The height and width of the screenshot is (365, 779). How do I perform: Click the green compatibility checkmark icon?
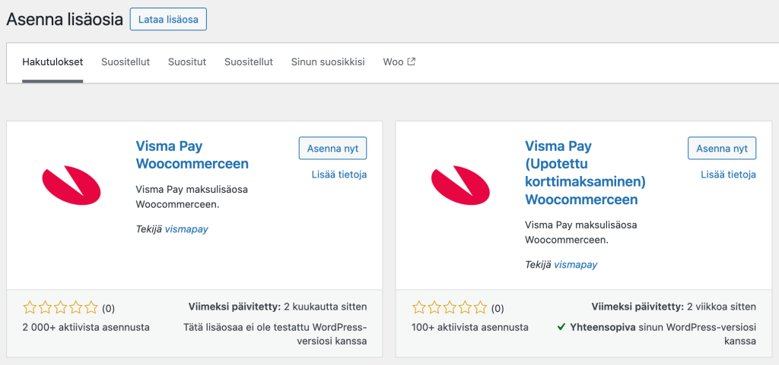tap(561, 327)
